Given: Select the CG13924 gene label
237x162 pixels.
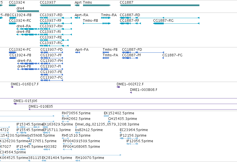Looking at the screenshot, I should [x=17, y=3].
